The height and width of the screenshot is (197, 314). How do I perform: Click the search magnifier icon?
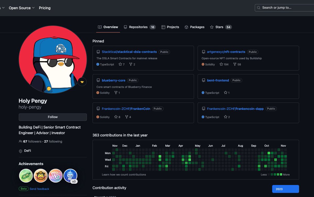point(259,8)
